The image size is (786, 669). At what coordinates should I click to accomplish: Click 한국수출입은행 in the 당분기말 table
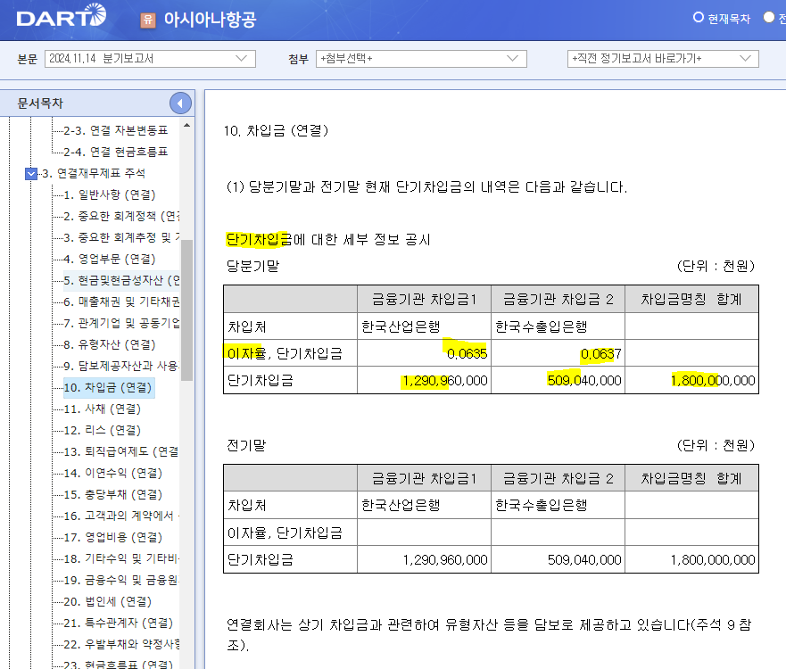[541, 326]
